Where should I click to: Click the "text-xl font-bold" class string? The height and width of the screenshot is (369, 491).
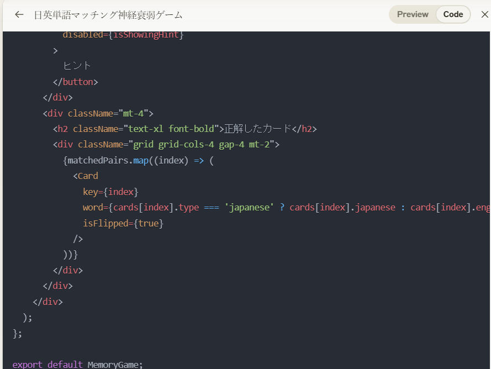coord(171,129)
